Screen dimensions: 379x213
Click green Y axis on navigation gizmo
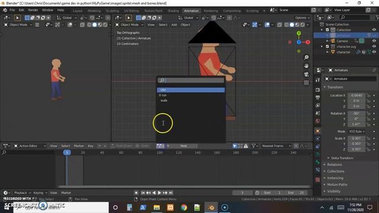click(x=299, y=33)
